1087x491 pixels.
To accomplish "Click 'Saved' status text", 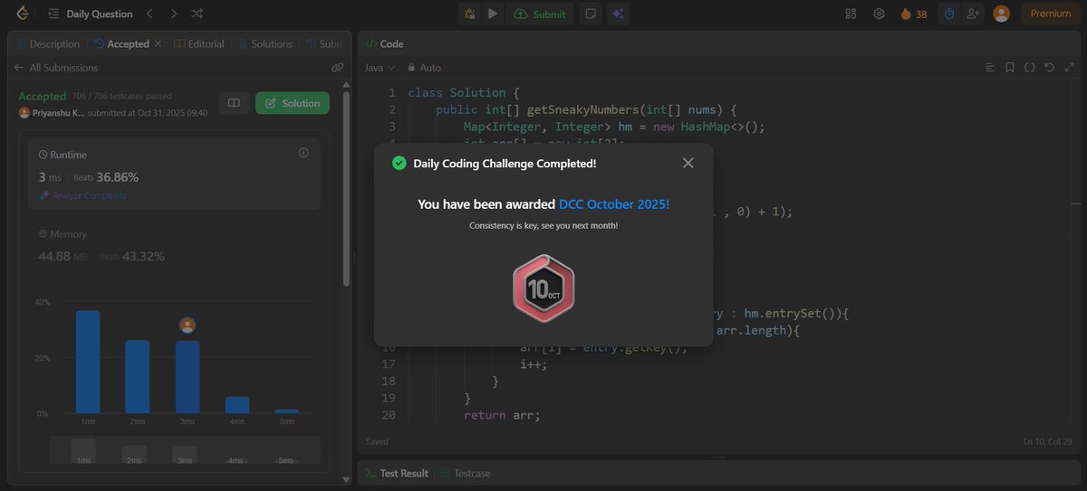I will 377,442.
